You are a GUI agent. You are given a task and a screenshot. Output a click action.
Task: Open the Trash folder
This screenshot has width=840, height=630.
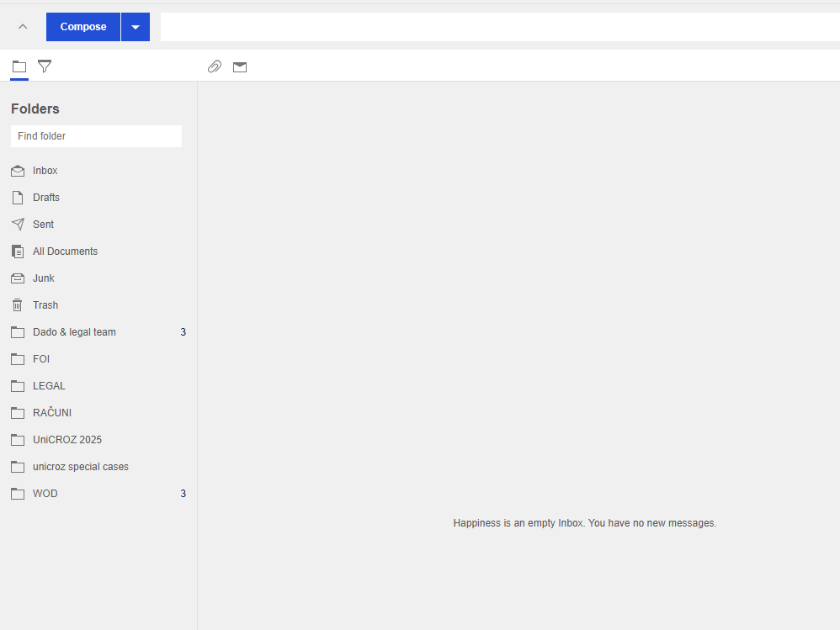[x=98, y=305]
